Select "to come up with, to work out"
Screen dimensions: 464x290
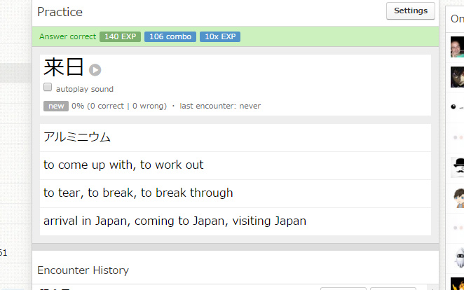123,165
